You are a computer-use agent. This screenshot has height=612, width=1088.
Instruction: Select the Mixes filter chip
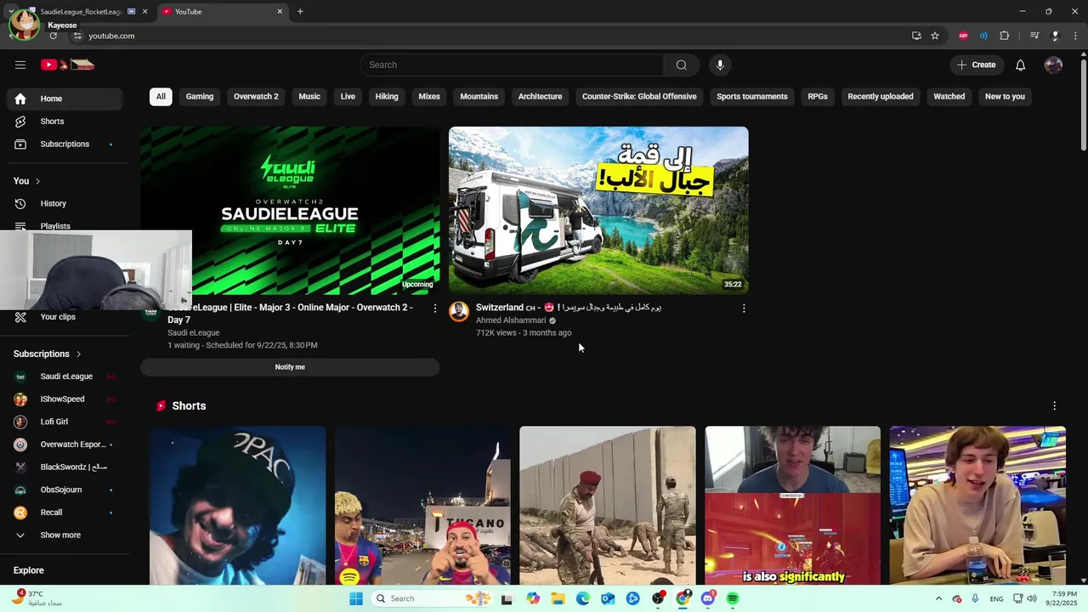(x=429, y=97)
